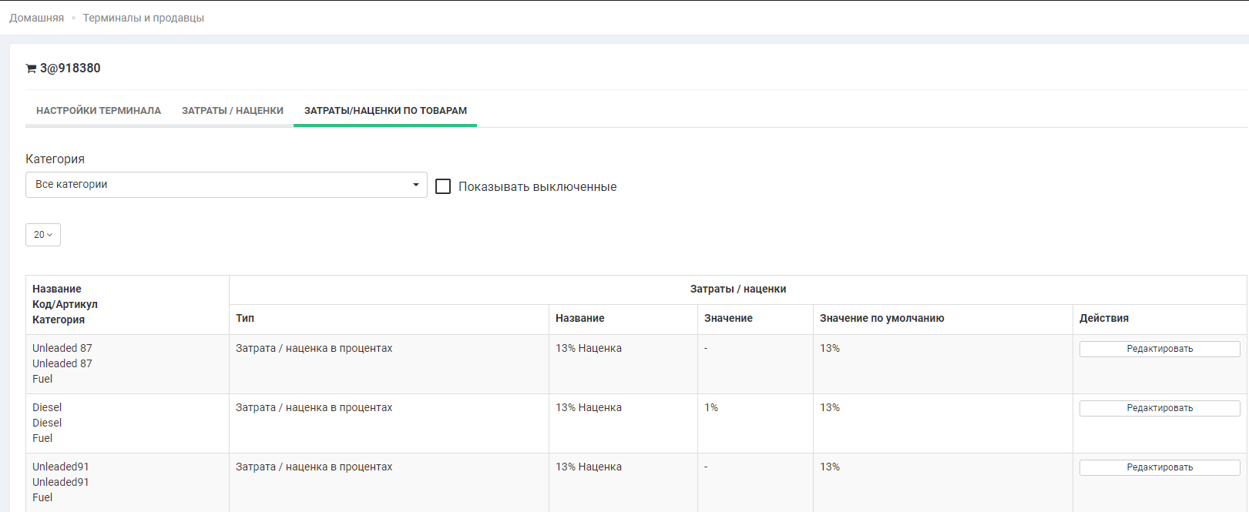
Task: Click the 'Название' header next to 'Тип'
Action: pos(579,318)
